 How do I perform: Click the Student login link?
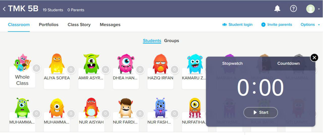[x=237, y=25]
